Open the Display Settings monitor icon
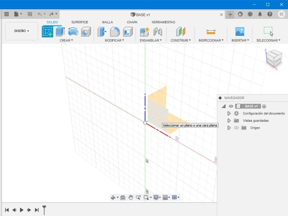This screenshot has height=216, width=288. pyautogui.click(x=156, y=197)
